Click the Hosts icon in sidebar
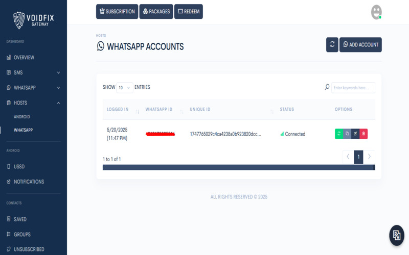The width and height of the screenshot is (409, 255). click(x=9, y=103)
